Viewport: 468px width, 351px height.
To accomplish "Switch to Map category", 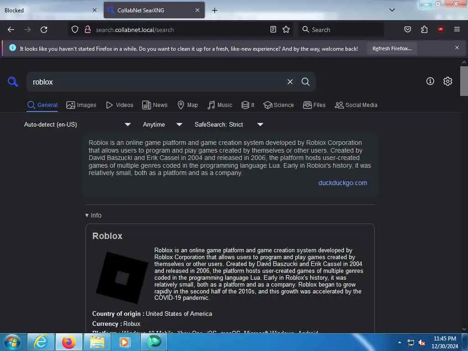I will point(187,105).
